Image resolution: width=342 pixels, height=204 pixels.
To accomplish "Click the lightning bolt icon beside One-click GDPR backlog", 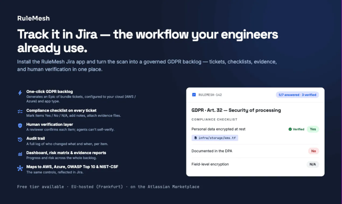I will point(20,93).
